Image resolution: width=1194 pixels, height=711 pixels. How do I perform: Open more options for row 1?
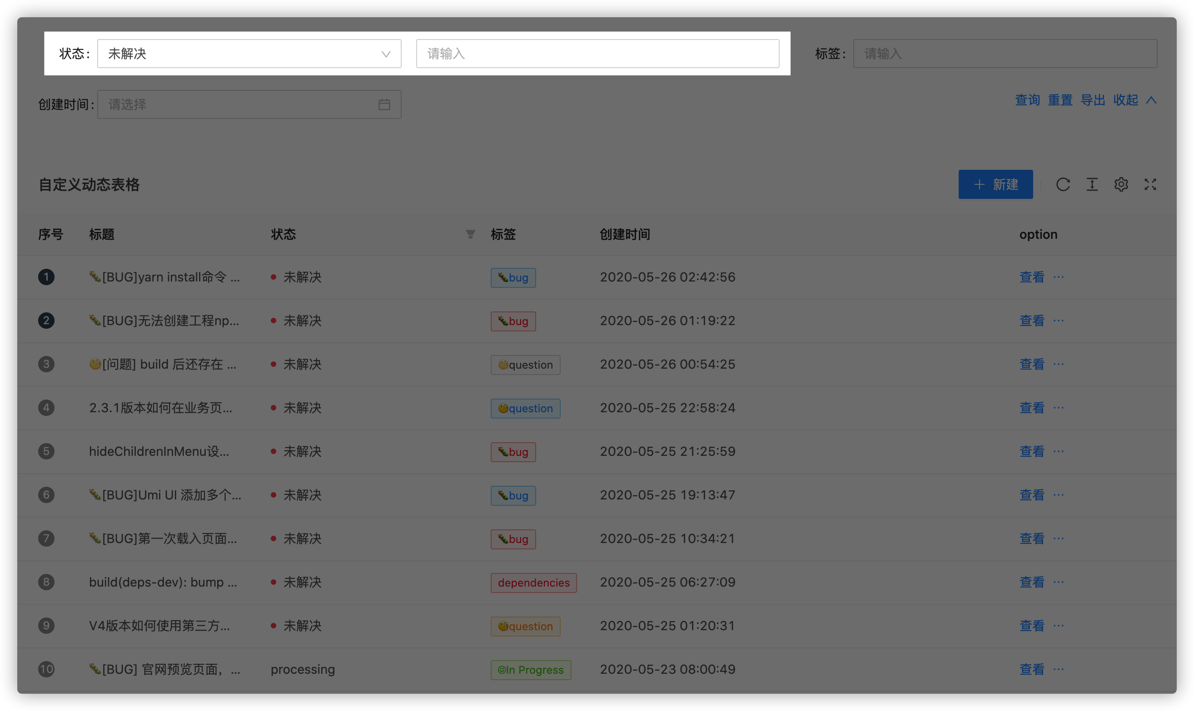[x=1059, y=277]
